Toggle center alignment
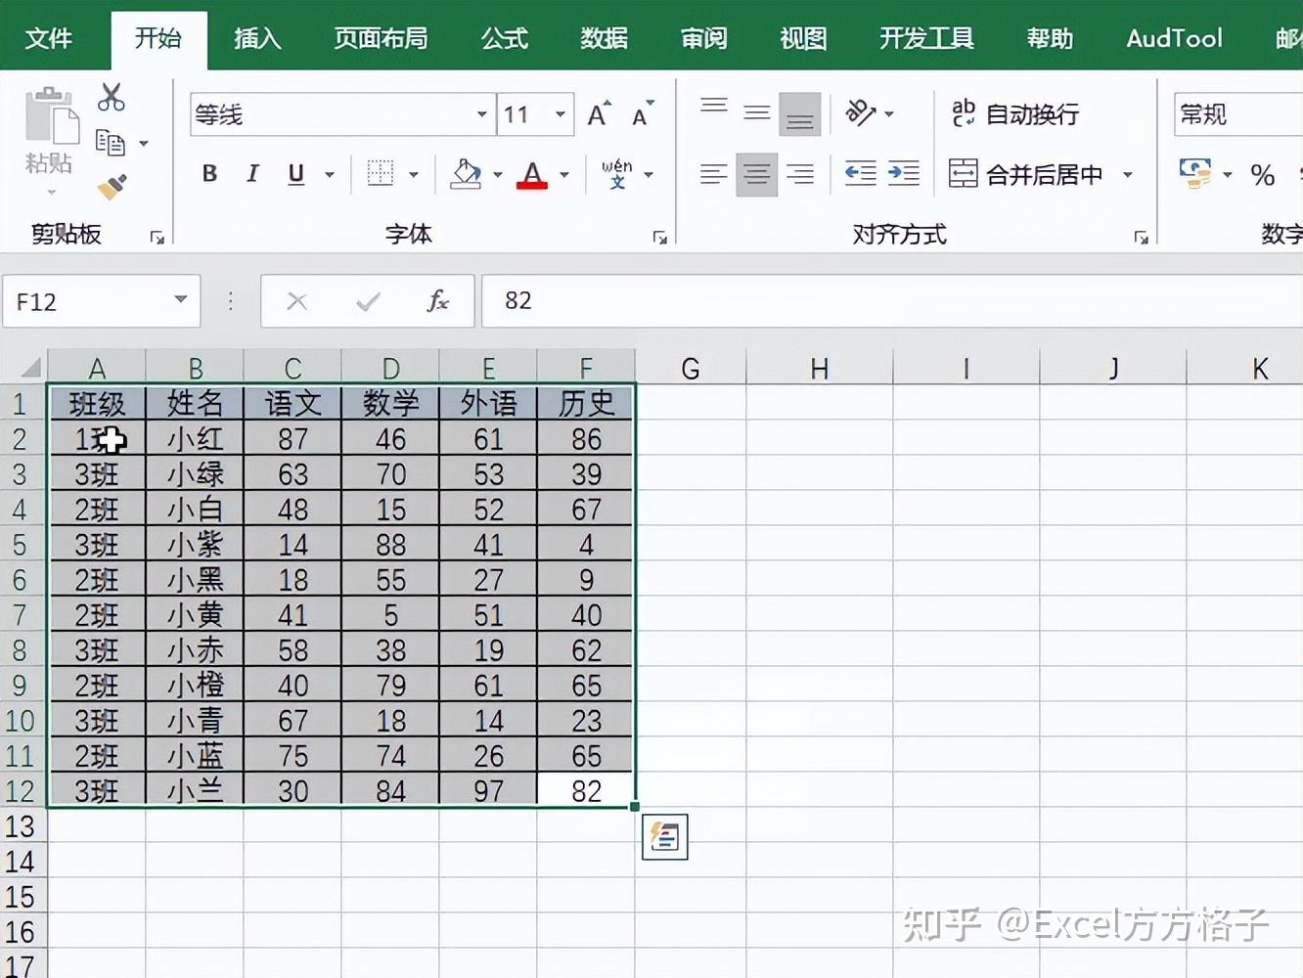1303x978 pixels. [755, 174]
